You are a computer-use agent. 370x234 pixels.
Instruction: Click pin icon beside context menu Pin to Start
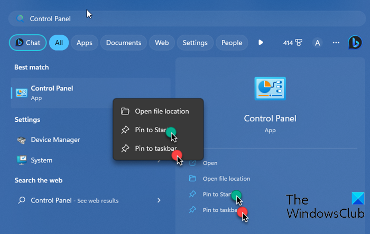click(x=125, y=130)
